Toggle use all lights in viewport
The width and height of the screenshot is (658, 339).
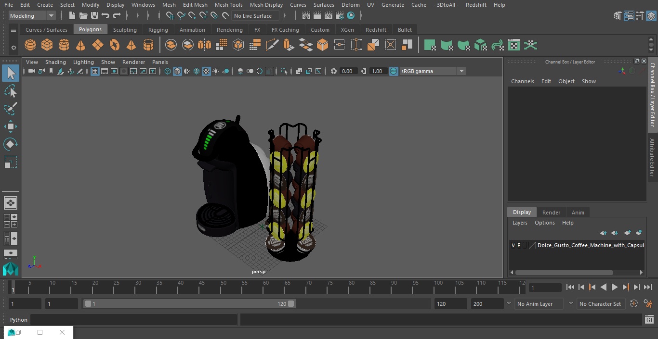pos(216,71)
